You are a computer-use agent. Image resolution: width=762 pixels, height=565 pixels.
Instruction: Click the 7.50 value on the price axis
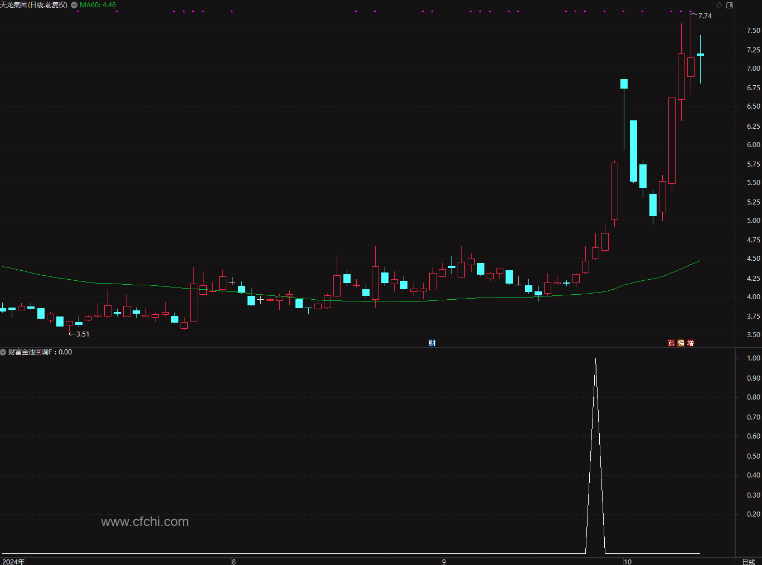coord(754,31)
